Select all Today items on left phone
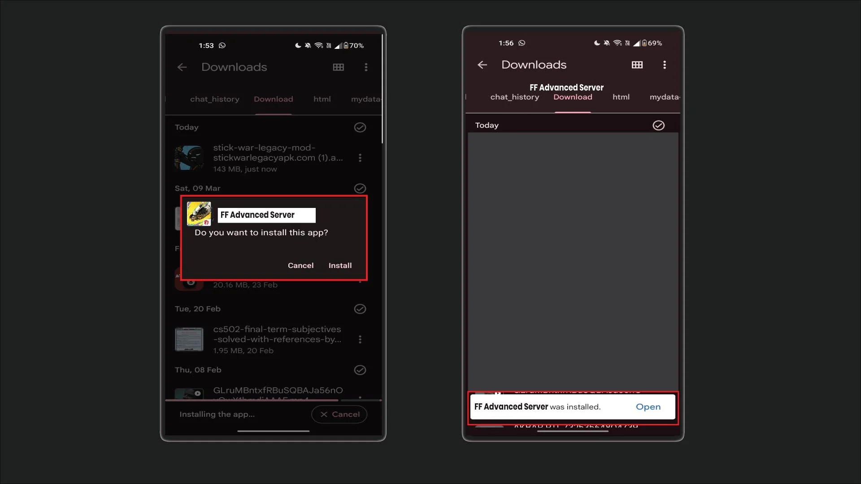The width and height of the screenshot is (861, 484). coord(360,127)
